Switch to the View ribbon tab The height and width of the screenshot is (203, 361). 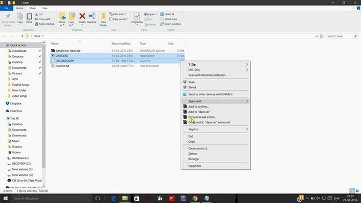tap(45, 8)
